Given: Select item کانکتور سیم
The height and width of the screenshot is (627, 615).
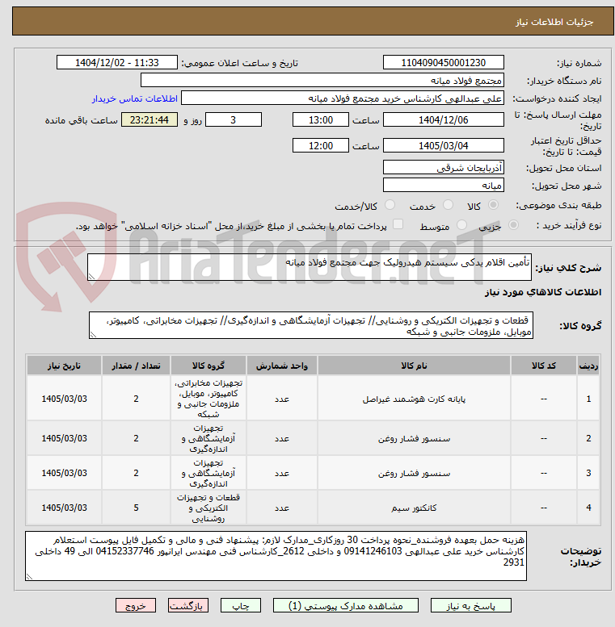Looking at the screenshot, I should pos(414,508).
